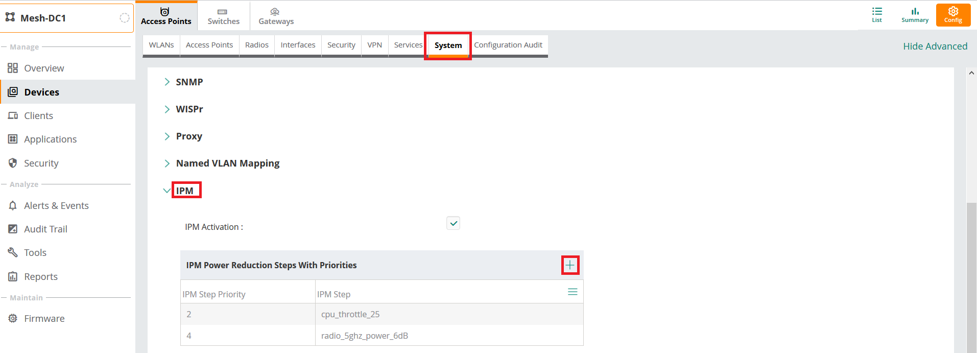The width and height of the screenshot is (977, 353).
Task: Open the IPM table column menu icon
Action: pos(573,292)
